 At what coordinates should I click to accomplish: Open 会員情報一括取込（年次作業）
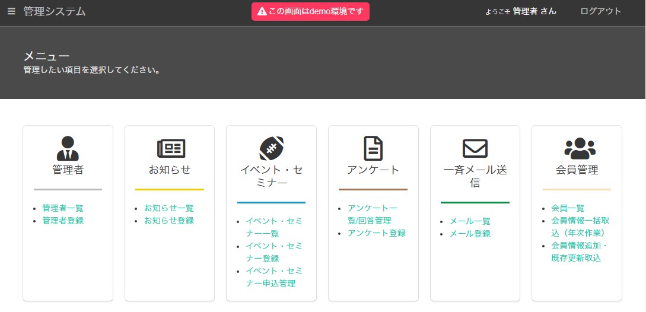pyautogui.click(x=580, y=227)
